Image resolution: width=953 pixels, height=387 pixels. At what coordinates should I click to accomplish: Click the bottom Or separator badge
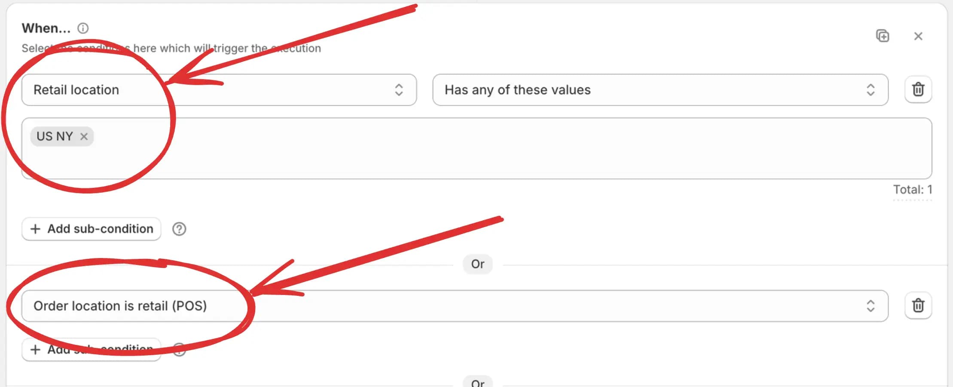(477, 382)
